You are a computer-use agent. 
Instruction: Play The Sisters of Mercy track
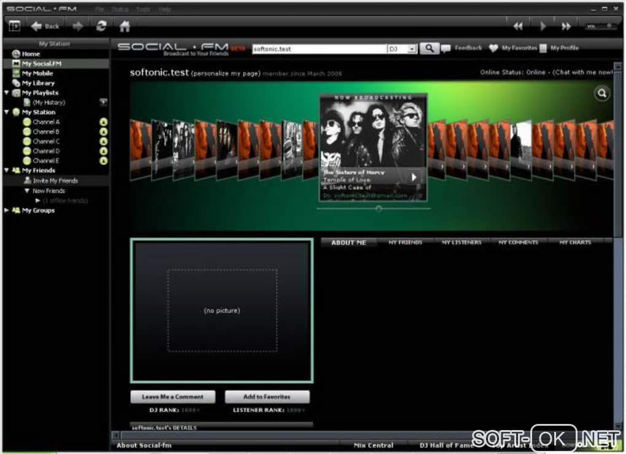tap(414, 177)
